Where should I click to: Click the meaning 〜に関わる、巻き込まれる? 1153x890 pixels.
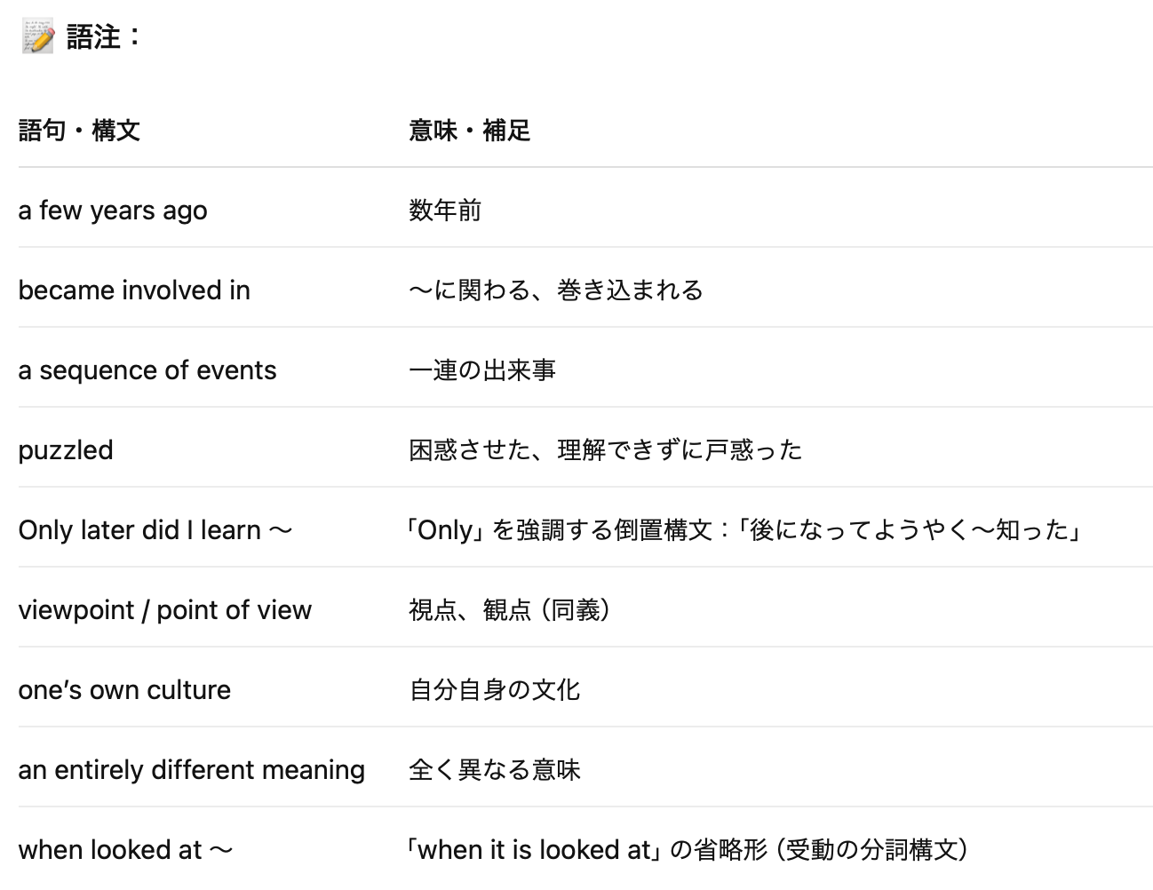[556, 290]
